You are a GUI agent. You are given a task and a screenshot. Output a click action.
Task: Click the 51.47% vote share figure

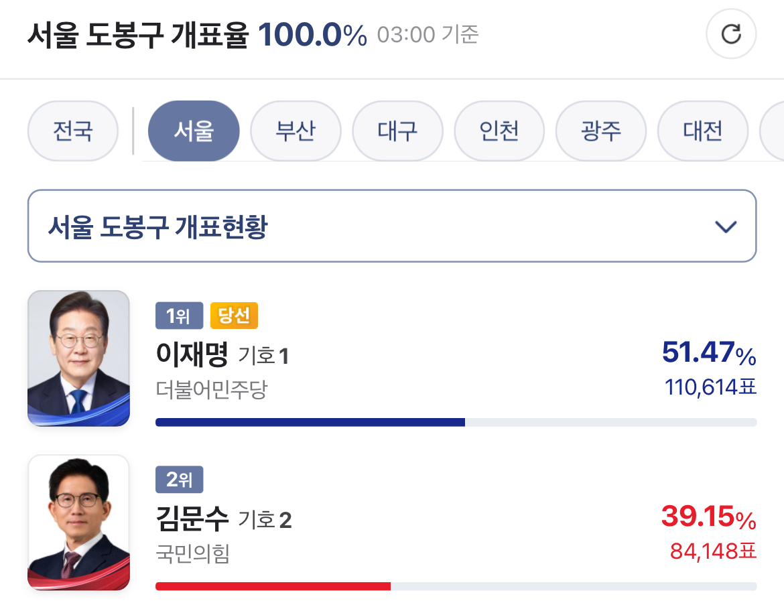[x=708, y=353]
